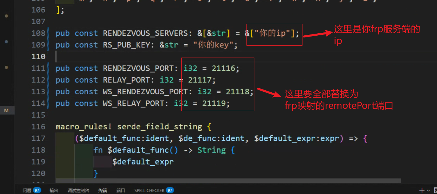Click the git change bar beside line 113
Image resolution: width=437 pixels, height=194 pixels.
point(48,92)
